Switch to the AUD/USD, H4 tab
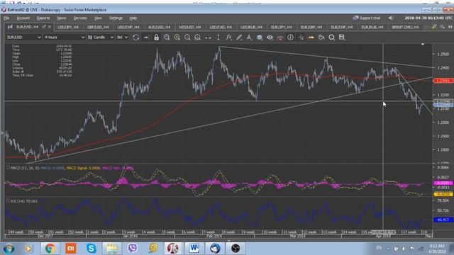The height and width of the screenshot is (255, 454). [x=159, y=27]
